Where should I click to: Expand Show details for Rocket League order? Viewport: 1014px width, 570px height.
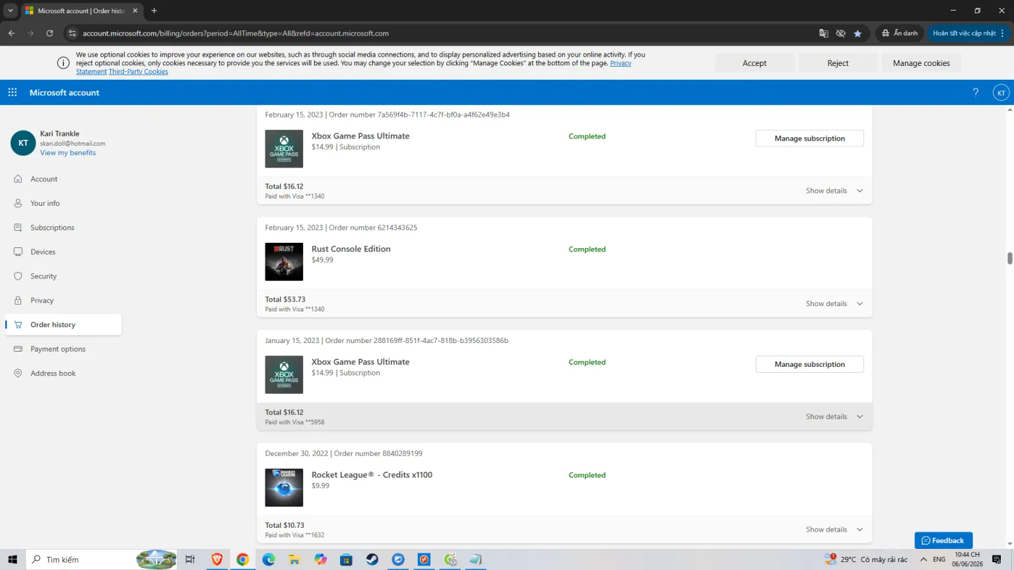[834, 529]
